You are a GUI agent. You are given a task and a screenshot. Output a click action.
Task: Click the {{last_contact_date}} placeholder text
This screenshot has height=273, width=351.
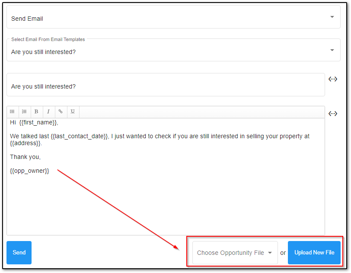pyautogui.click(x=79, y=136)
